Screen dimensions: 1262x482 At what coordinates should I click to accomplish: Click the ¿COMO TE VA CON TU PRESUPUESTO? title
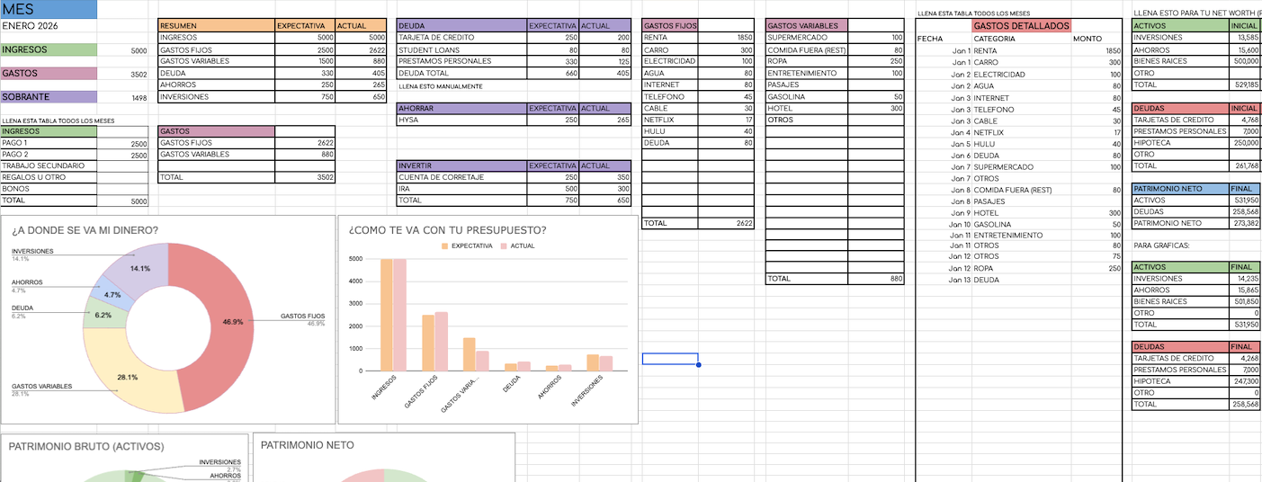[447, 230]
